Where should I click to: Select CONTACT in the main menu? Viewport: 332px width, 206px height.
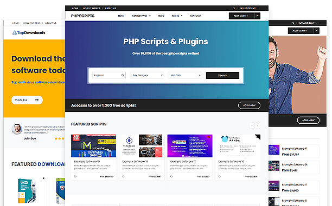click(x=195, y=16)
